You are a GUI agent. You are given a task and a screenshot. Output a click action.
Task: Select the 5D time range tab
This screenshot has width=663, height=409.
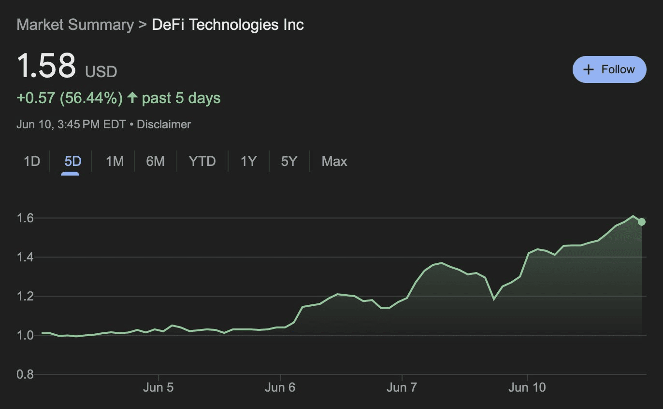(x=72, y=161)
